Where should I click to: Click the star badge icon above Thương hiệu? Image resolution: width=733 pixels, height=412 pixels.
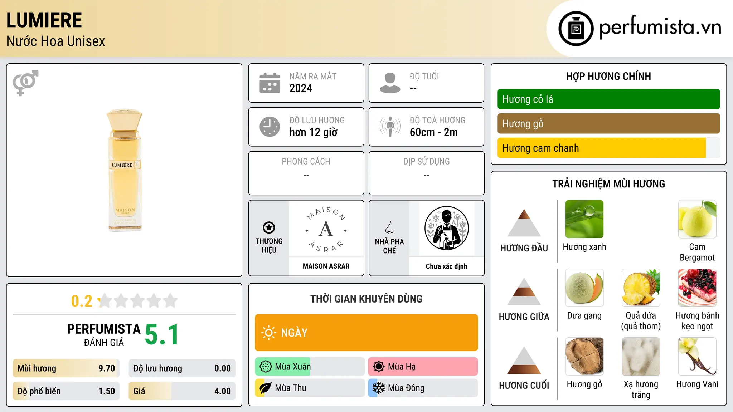point(269,227)
